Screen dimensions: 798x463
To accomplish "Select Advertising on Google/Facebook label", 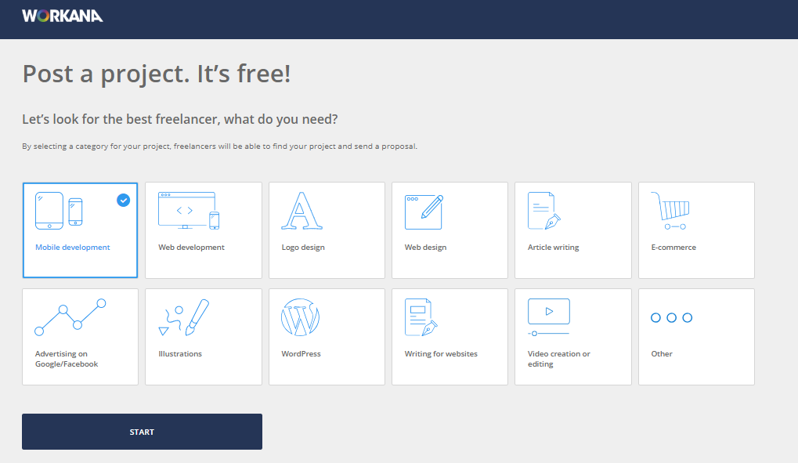I will pyautogui.click(x=67, y=359).
